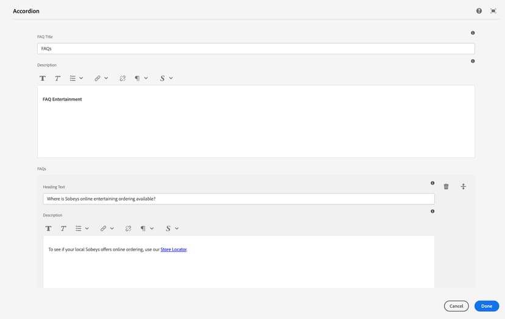Click unlink icon in FAQ item toolbar
The height and width of the screenshot is (319, 505).
[128, 228]
